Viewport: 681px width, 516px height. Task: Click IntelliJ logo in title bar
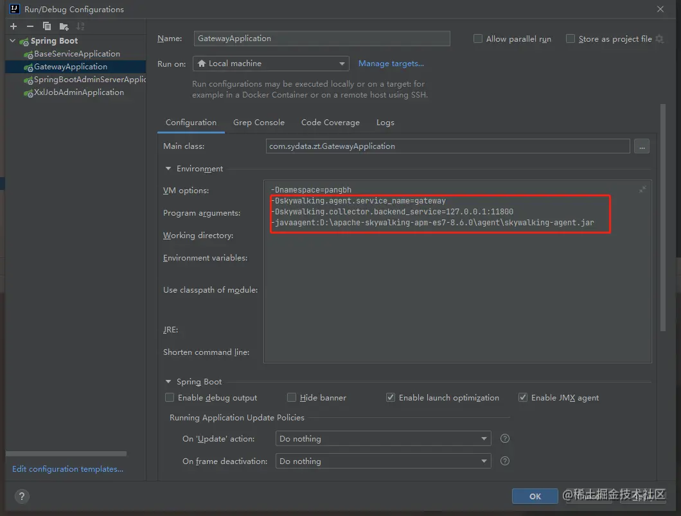coord(14,9)
